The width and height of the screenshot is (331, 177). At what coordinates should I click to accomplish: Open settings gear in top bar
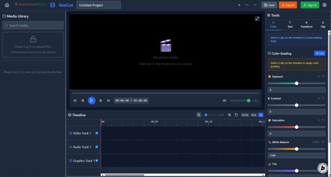click(324, 5)
